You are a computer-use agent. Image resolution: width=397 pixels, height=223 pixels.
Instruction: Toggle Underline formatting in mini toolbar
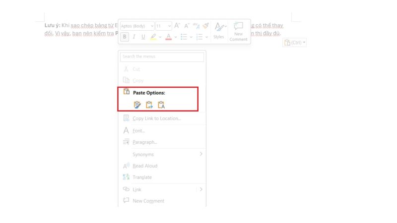143,37
